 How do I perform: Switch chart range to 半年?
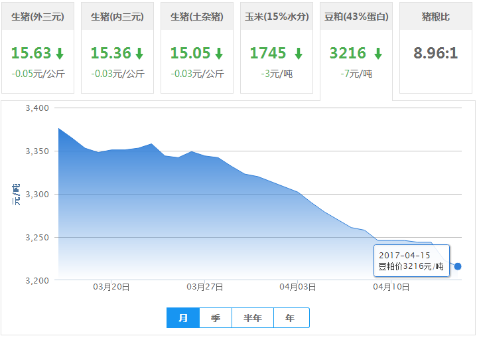point(253,318)
